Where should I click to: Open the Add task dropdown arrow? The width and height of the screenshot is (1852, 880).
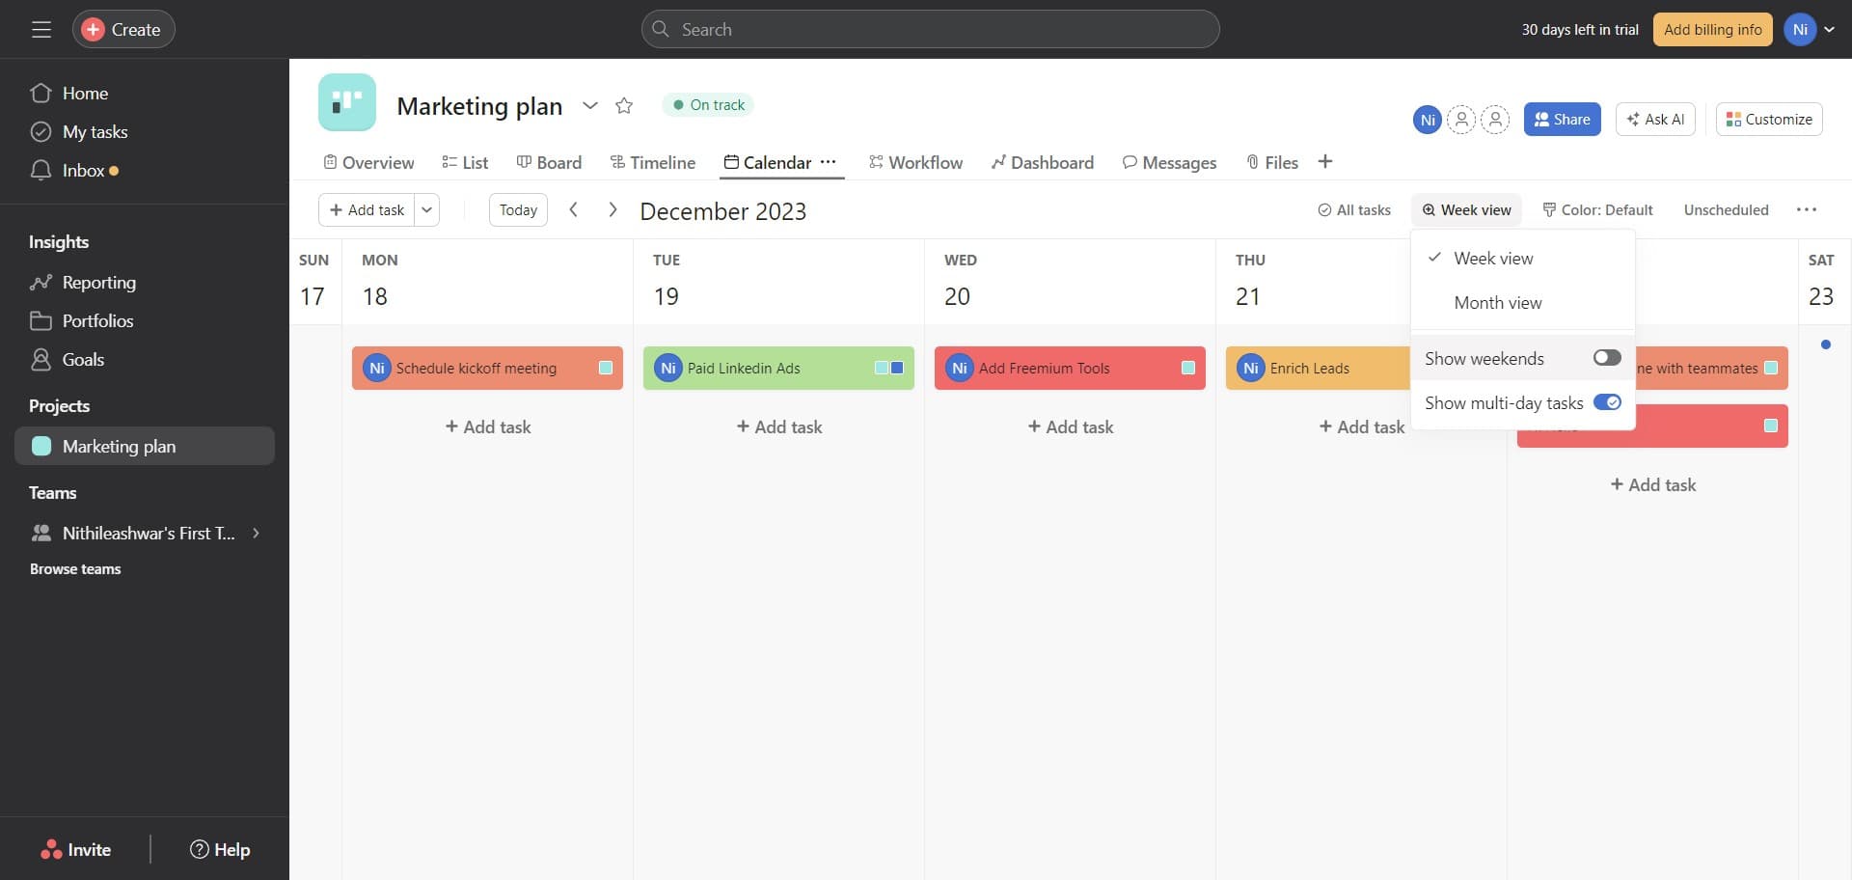pos(426,209)
